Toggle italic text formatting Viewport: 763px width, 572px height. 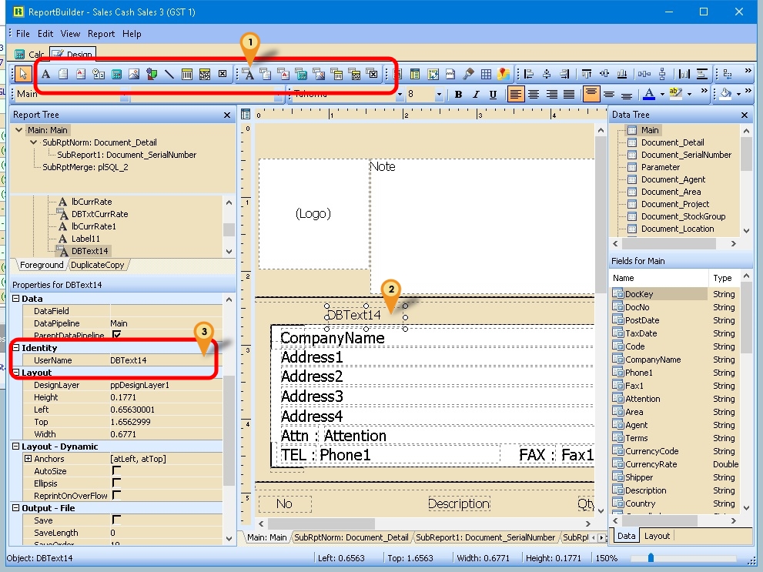(475, 95)
